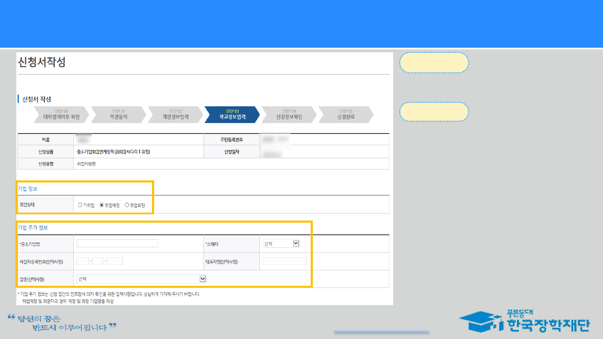Click the middle 사업자등록번호 box
The image size is (603, 339).
coord(98,261)
